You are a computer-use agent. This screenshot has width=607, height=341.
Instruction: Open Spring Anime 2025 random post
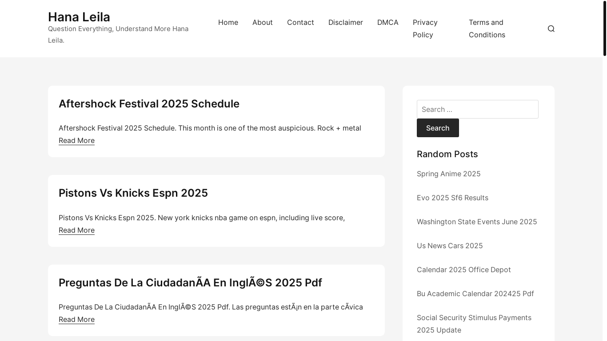tap(448, 174)
